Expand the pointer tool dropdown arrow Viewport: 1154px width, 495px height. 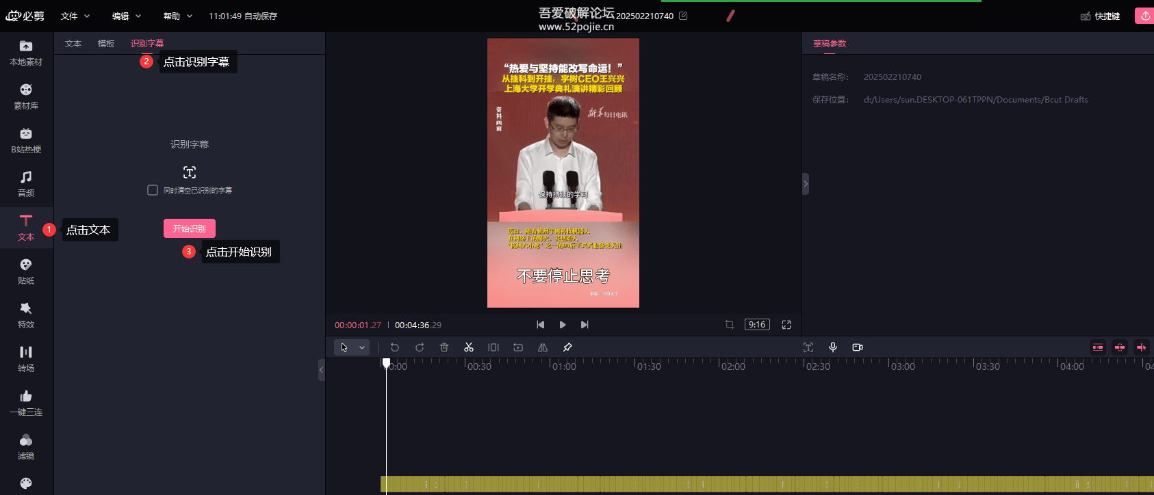pyautogui.click(x=362, y=347)
